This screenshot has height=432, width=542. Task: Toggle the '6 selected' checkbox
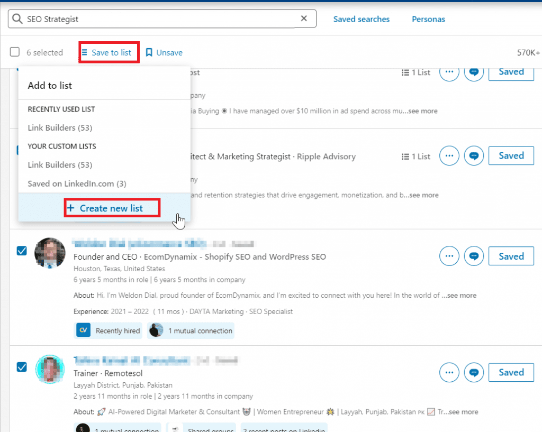tap(14, 52)
